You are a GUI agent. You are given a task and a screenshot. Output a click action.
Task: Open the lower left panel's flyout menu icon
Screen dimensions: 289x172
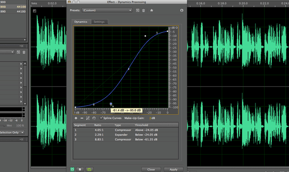21,139
